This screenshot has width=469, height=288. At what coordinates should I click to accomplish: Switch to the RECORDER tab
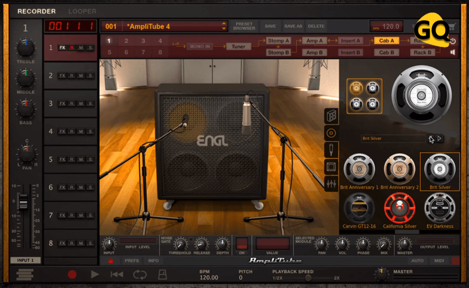(36, 11)
